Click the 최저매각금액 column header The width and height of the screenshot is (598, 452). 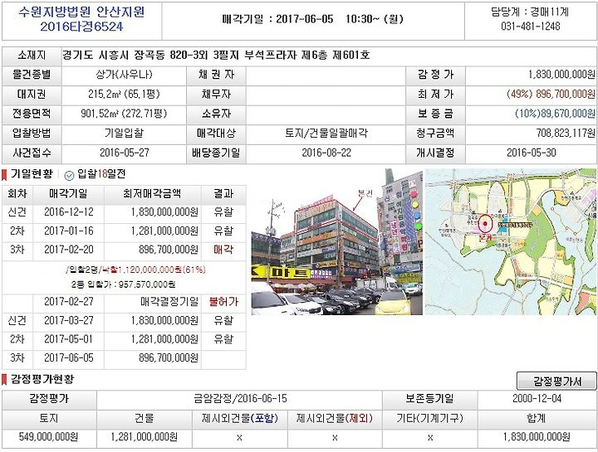pos(152,194)
